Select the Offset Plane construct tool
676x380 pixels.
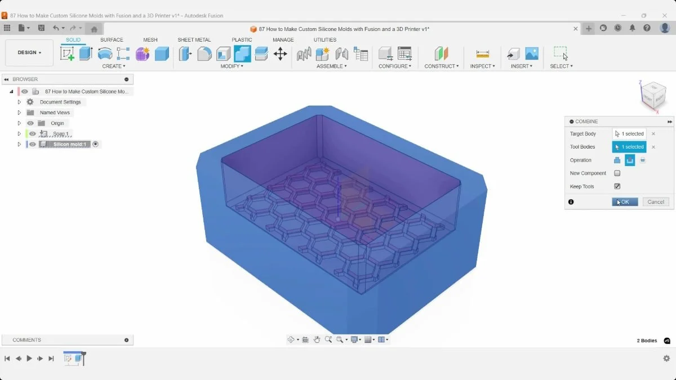click(441, 53)
